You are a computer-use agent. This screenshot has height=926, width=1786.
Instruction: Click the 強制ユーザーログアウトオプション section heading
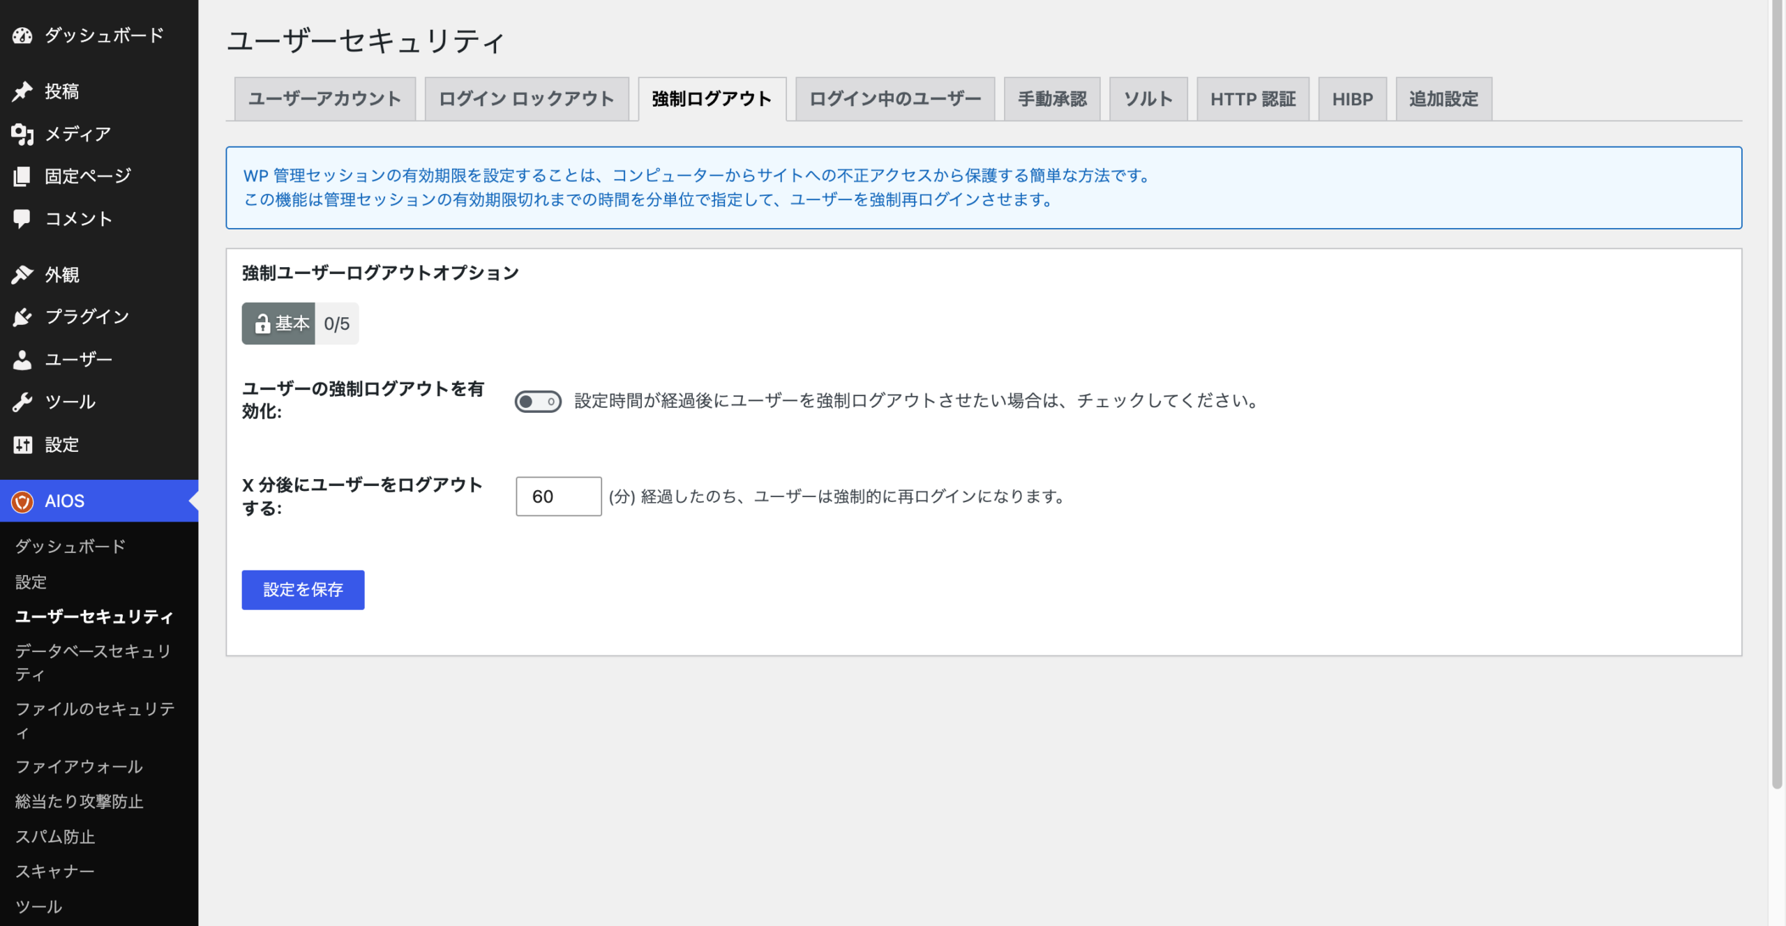pyautogui.click(x=381, y=273)
